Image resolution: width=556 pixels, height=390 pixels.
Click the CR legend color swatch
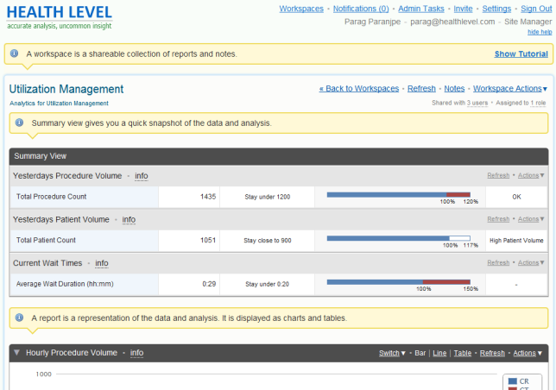point(513,381)
